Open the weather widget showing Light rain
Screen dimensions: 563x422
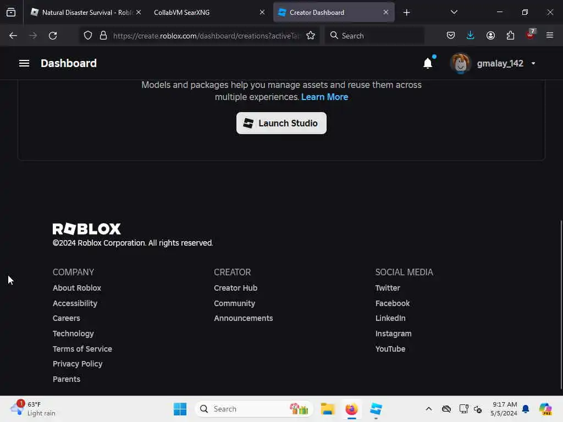click(x=33, y=409)
